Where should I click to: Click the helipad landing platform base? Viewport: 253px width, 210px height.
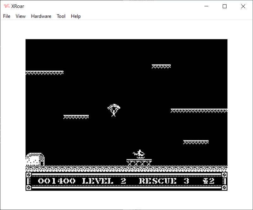point(139,162)
